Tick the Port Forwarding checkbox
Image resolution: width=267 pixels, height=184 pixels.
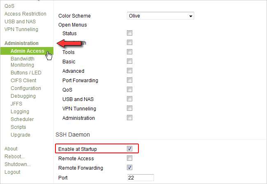coord(130,80)
